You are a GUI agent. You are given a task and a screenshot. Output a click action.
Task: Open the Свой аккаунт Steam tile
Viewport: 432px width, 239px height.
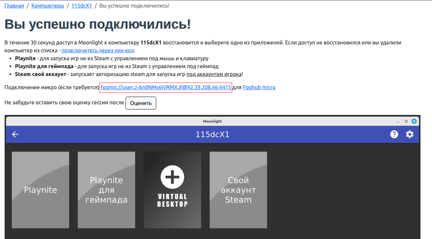click(x=238, y=190)
